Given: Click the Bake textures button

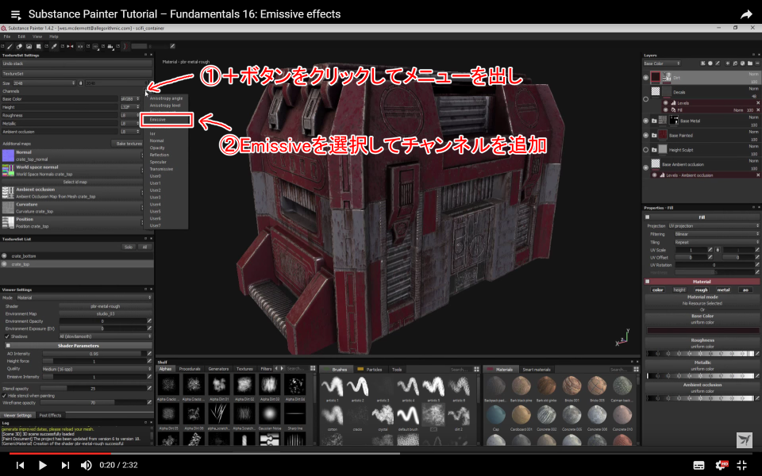Looking at the screenshot, I should [127, 144].
